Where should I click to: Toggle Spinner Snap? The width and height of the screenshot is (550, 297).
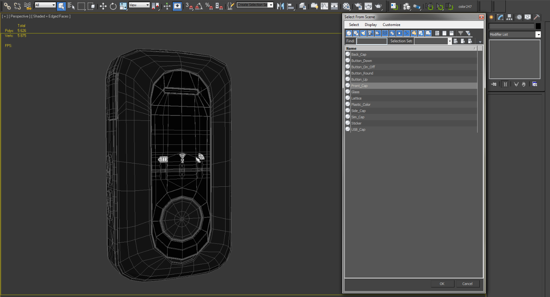point(219,6)
